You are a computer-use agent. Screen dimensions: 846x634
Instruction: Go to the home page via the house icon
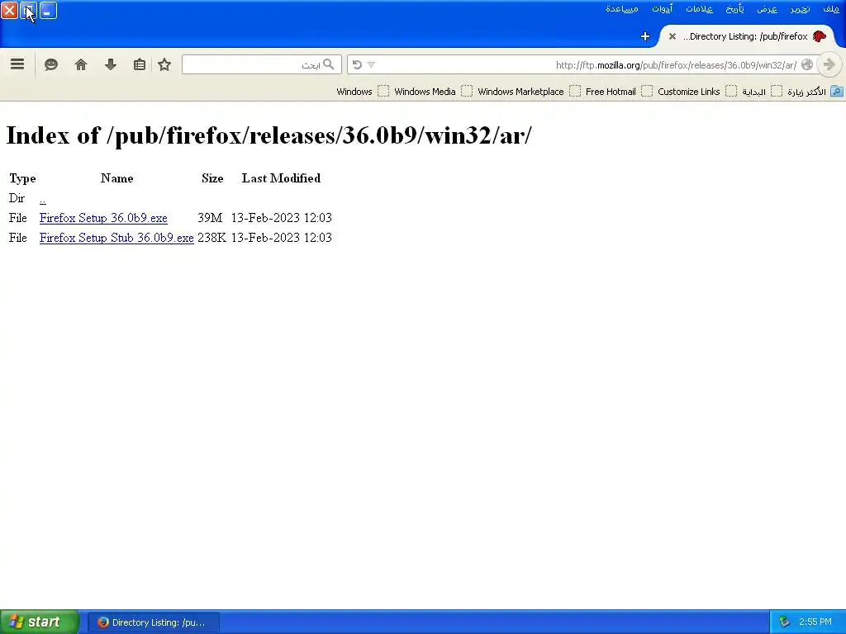[x=81, y=64]
